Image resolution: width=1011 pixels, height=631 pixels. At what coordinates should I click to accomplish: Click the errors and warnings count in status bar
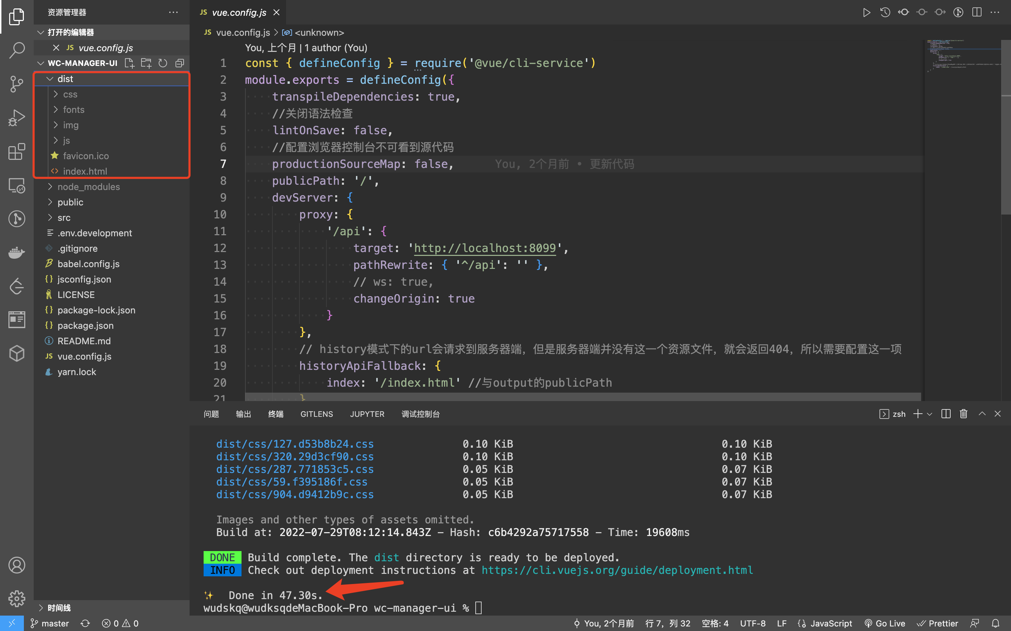click(120, 623)
